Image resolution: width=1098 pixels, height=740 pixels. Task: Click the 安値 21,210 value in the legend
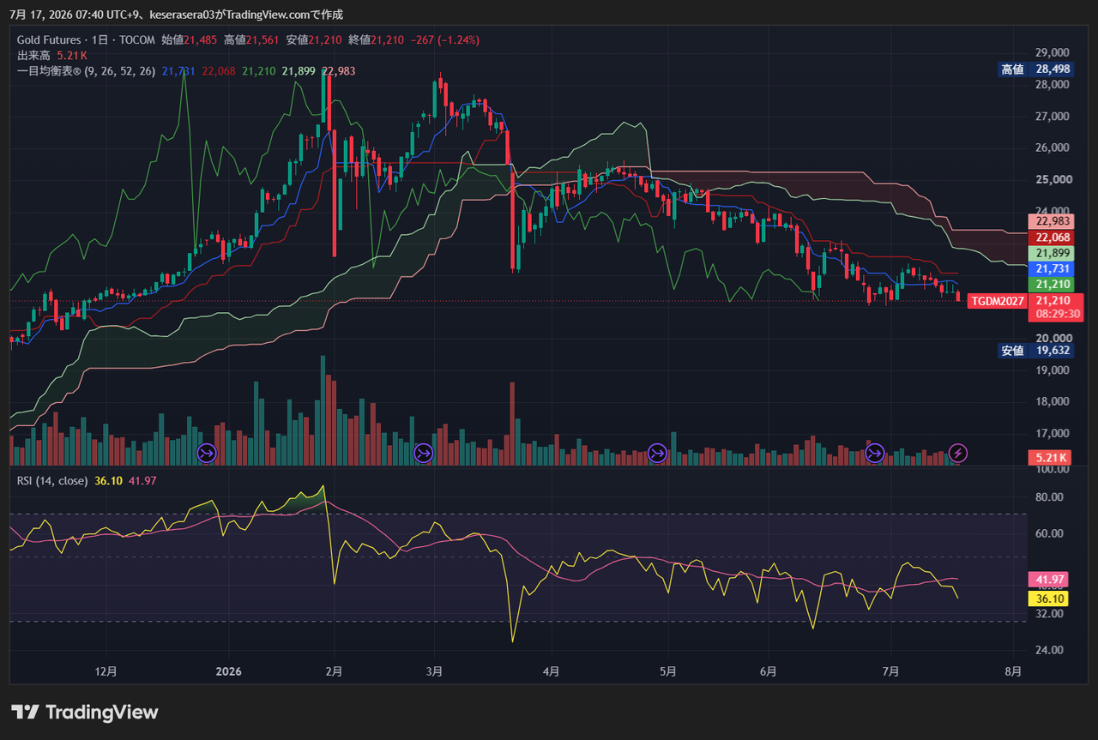(315, 39)
